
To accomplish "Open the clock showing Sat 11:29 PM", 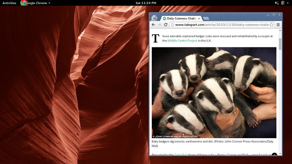I will pos(146,3).
